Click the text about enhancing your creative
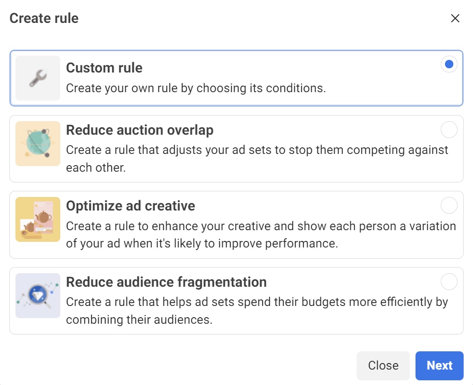 pos(261,235)
